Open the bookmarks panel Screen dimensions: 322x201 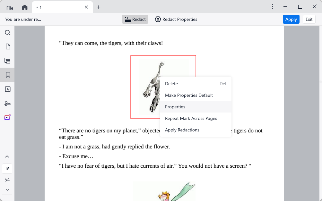pyautogui.click(x=7, y=75)
